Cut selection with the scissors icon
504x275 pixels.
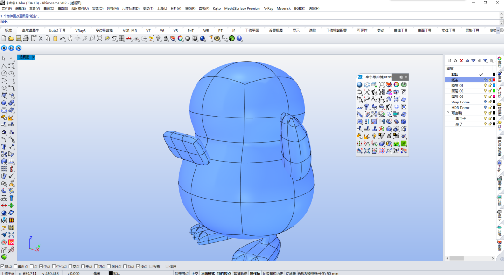pyautogui.click(x=41, y=39)
